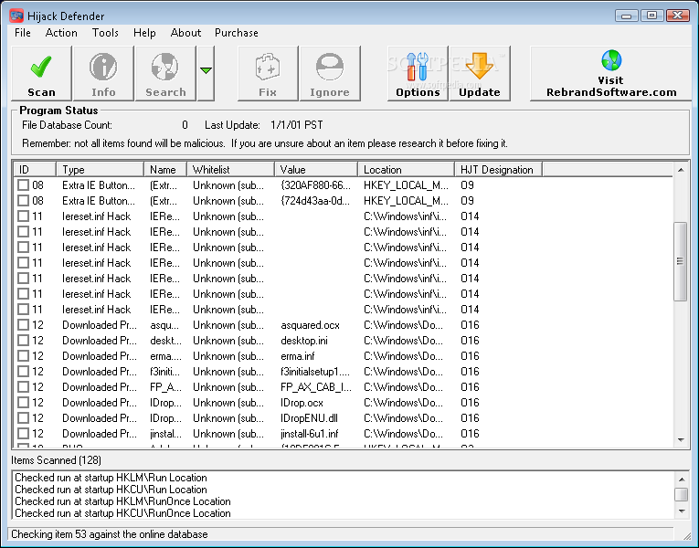699x548 pixels.
Task: Click the Ignore toolbar icon
Action: [x=330, y=73]
